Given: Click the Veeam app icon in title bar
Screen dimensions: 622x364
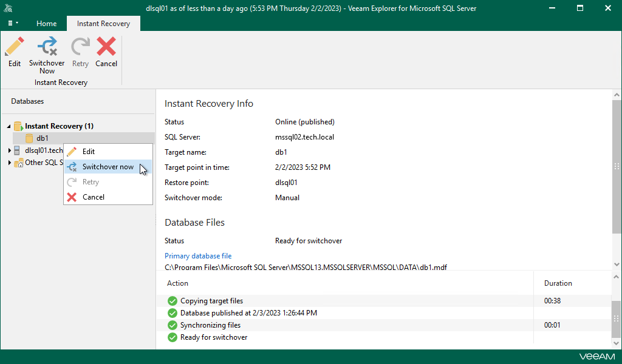Looking at the screenshot, I should point(8,8).
